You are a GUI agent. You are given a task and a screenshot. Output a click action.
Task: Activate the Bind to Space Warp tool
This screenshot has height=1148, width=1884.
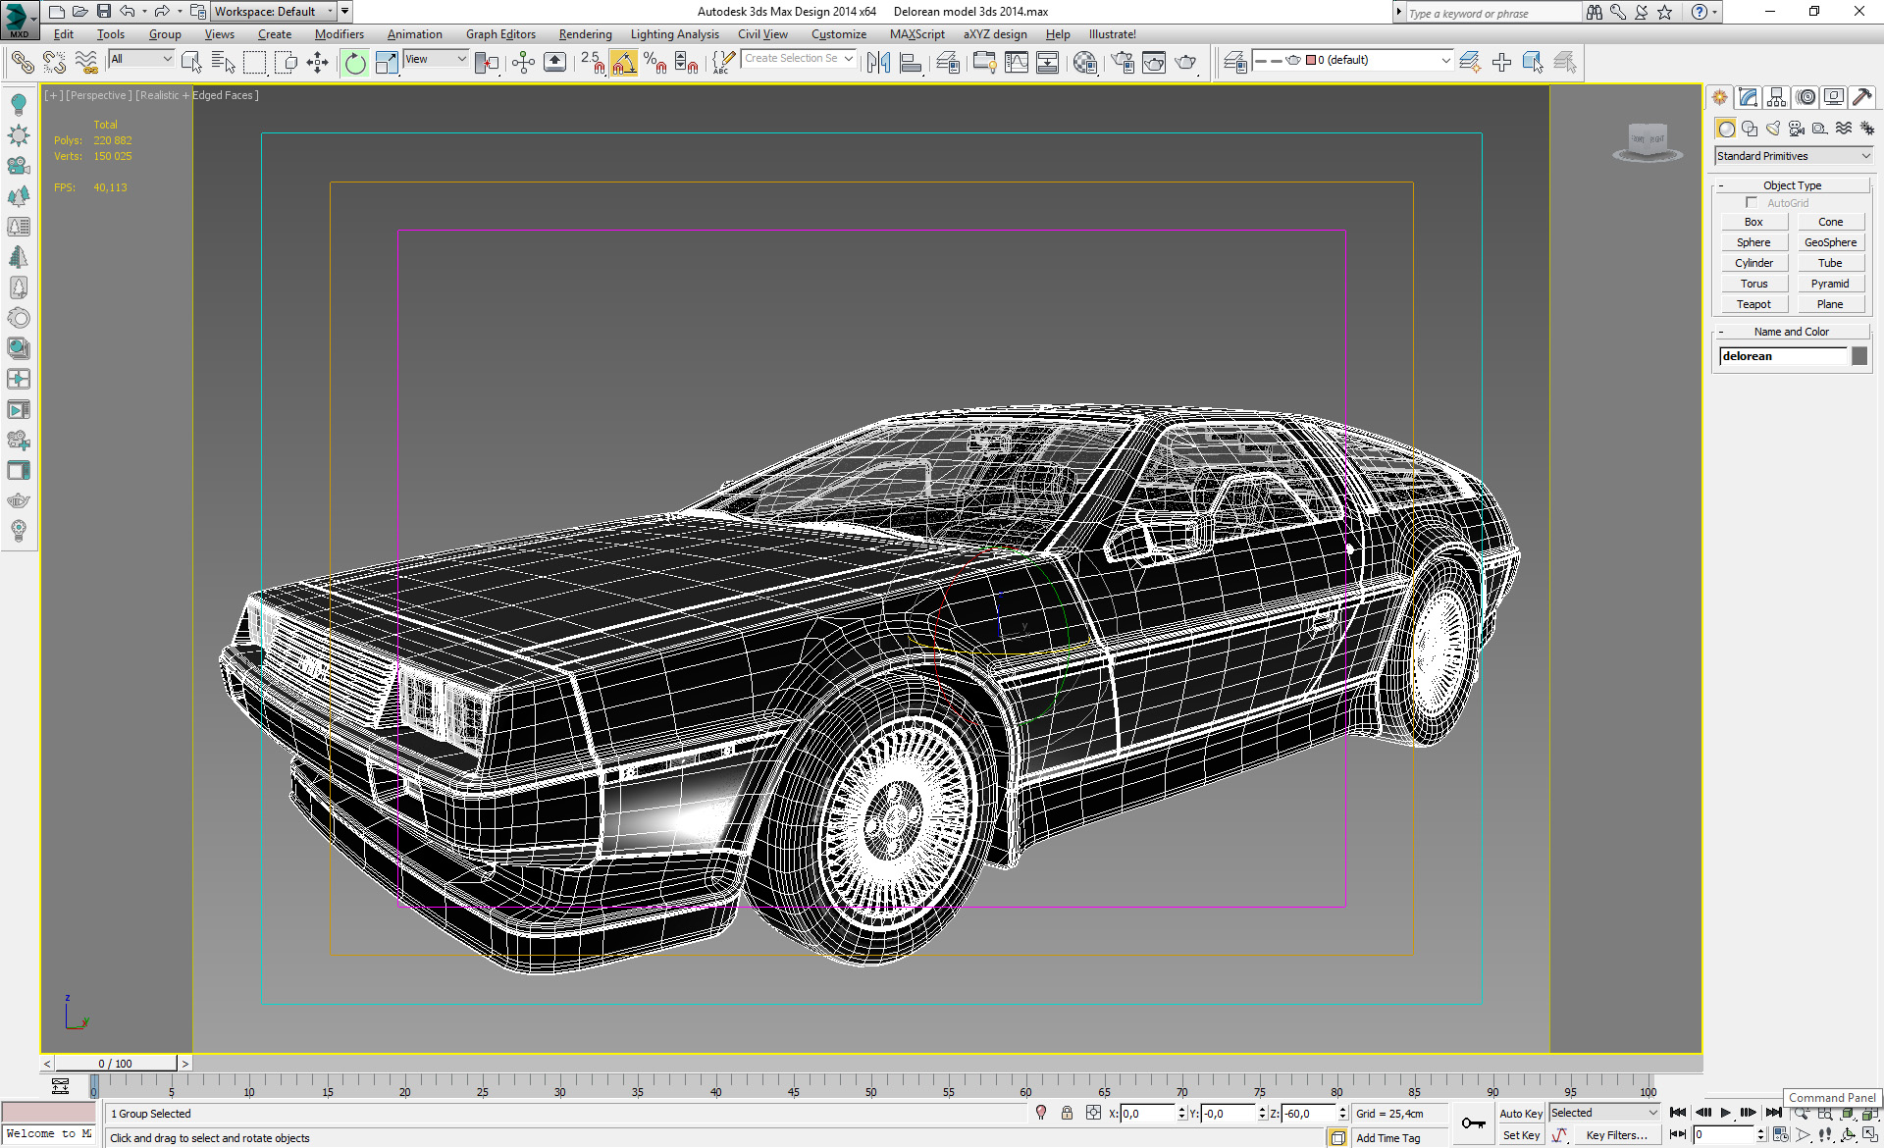[x=86, y=63]
